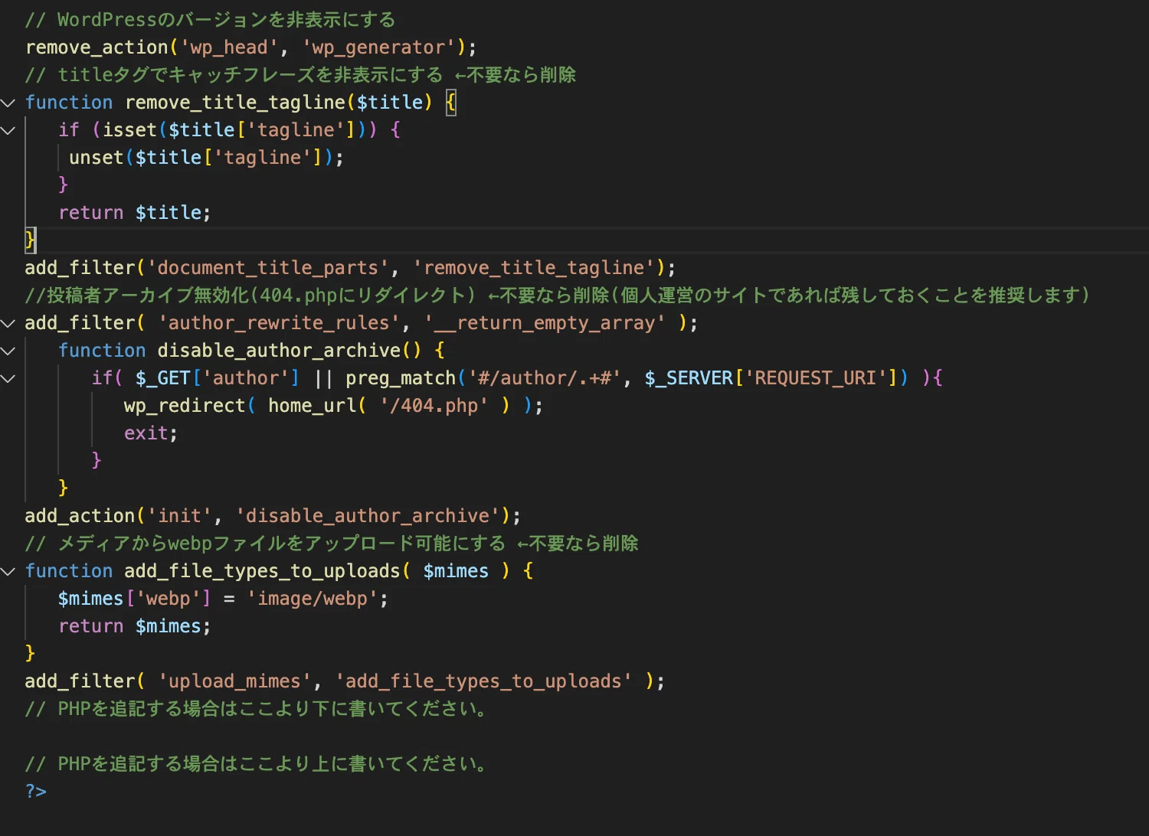The width and height of the screenshot is (1149, 836).
Task: Click the preg_match function call
Action: pyautogui.click(x=401, y=378)
